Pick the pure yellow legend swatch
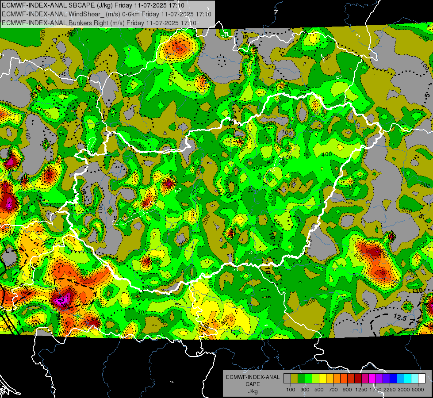Screen dimensions: 433x398 click(x=322, y=378)
